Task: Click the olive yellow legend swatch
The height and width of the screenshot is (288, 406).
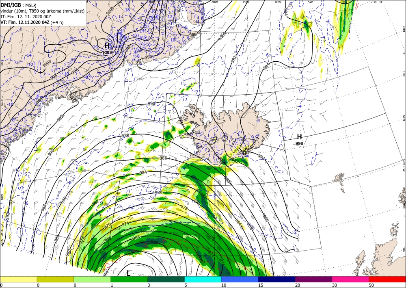Action: point(55,279)
